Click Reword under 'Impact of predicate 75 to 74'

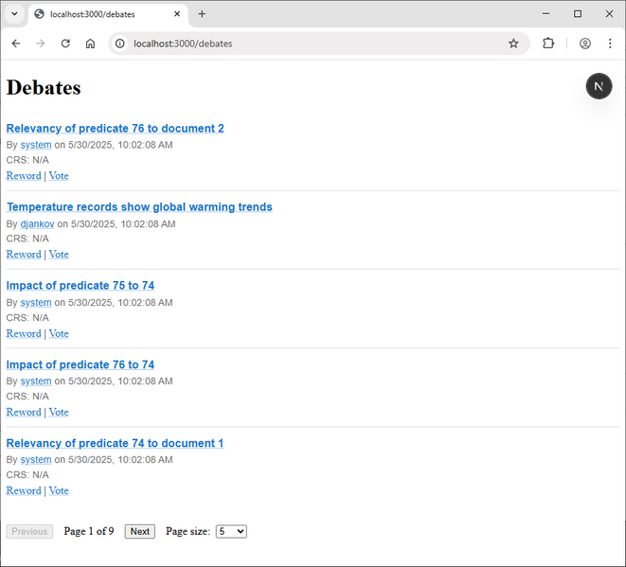(24, 333)
